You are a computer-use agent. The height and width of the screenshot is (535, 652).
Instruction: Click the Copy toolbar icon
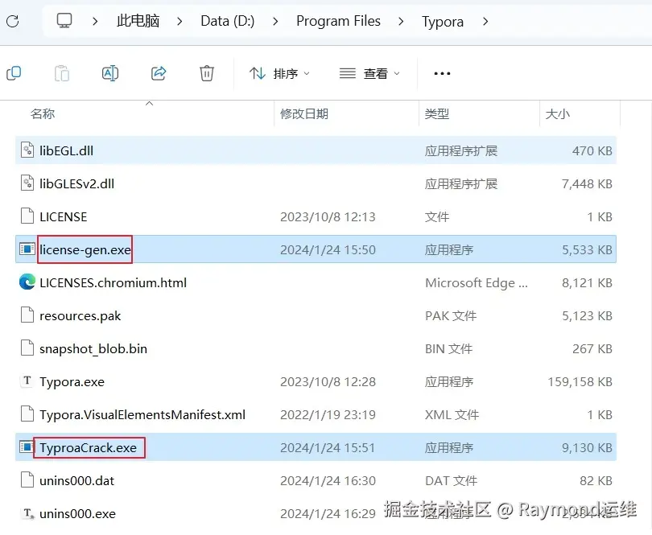[14, 73]
